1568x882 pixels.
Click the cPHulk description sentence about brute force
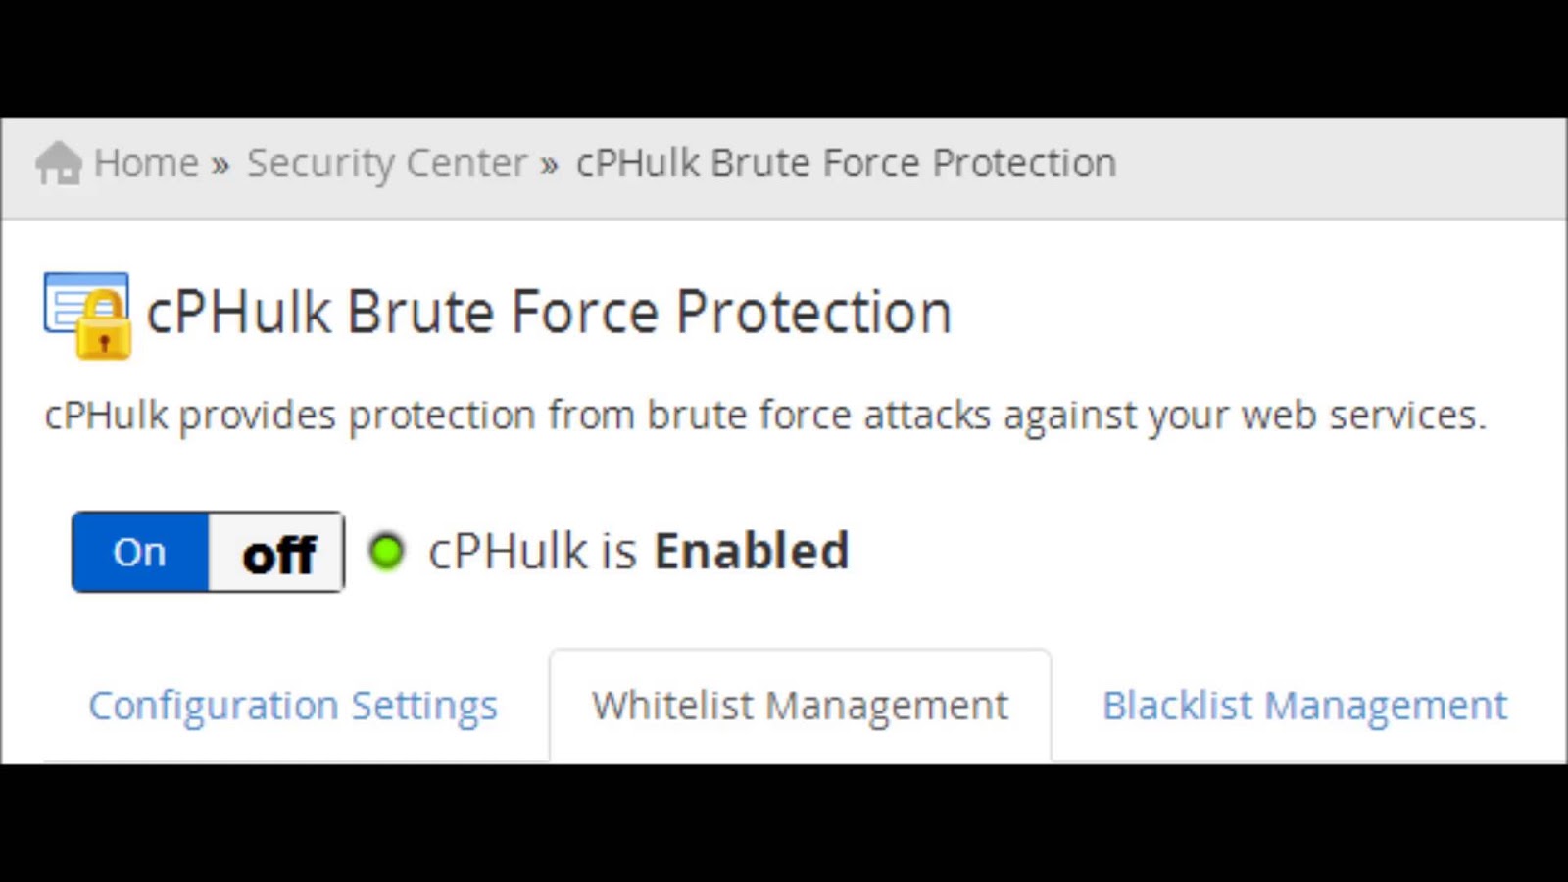point(765,416)
